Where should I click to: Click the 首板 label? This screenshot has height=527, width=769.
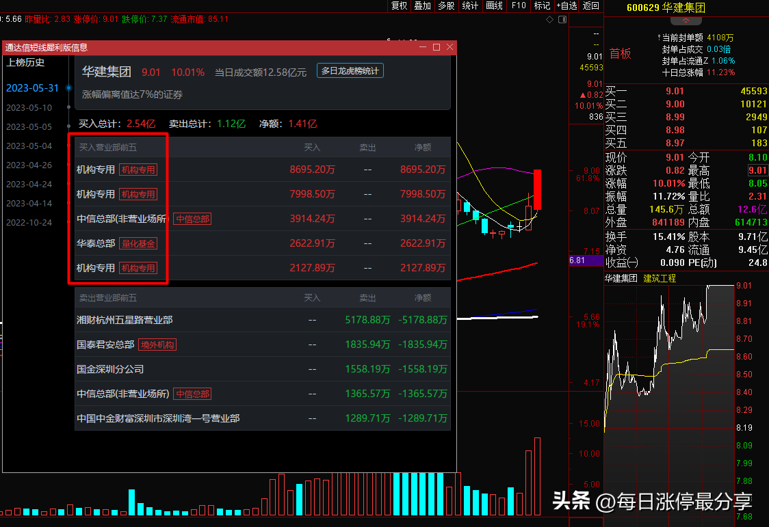click(x=620, y=53)
